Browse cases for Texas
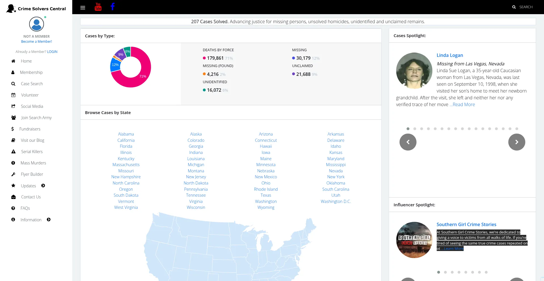Image resolution: width=544 pixels, height=281 pixels. [266, 195]
